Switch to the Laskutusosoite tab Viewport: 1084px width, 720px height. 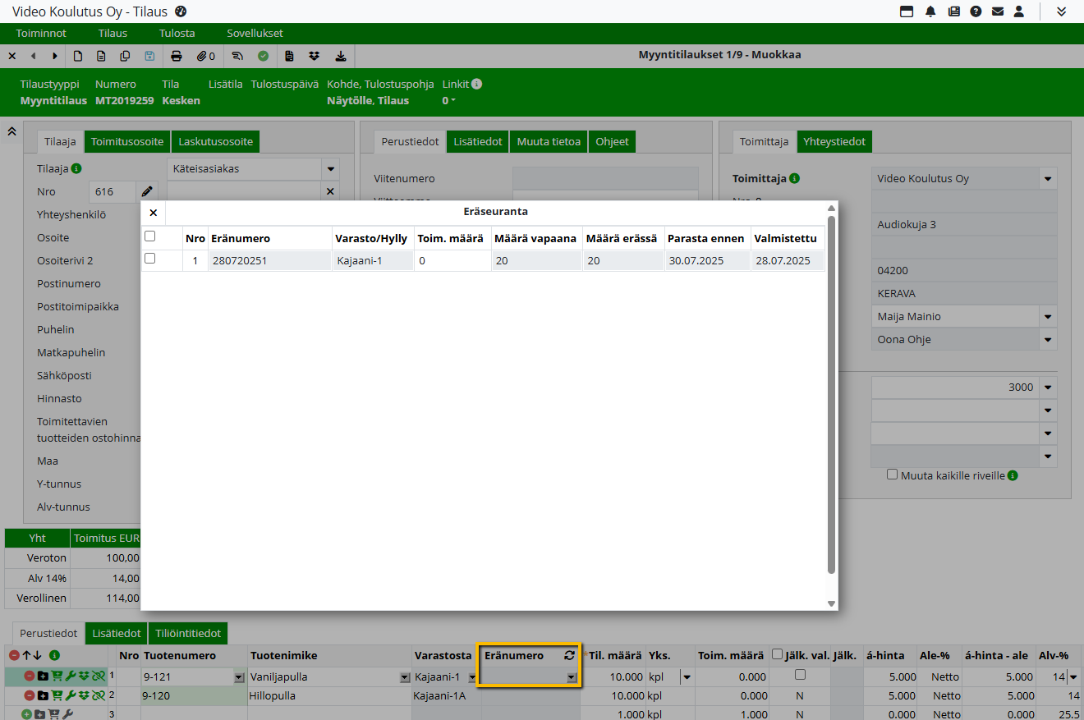pos(216,142)
